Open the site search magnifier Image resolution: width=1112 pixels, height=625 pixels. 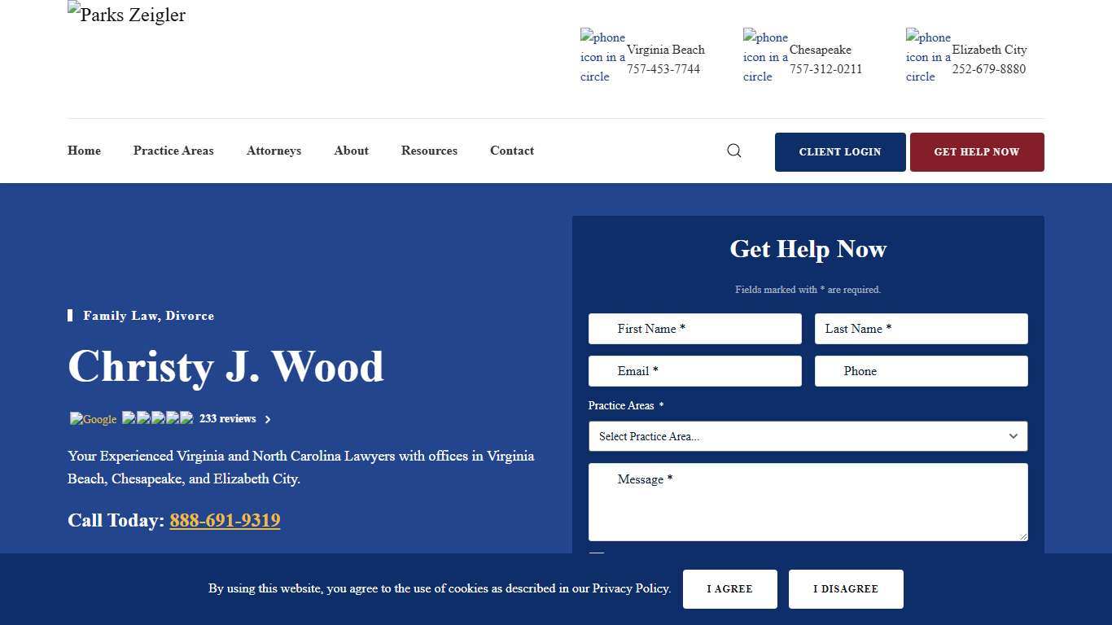coord(733,151)
